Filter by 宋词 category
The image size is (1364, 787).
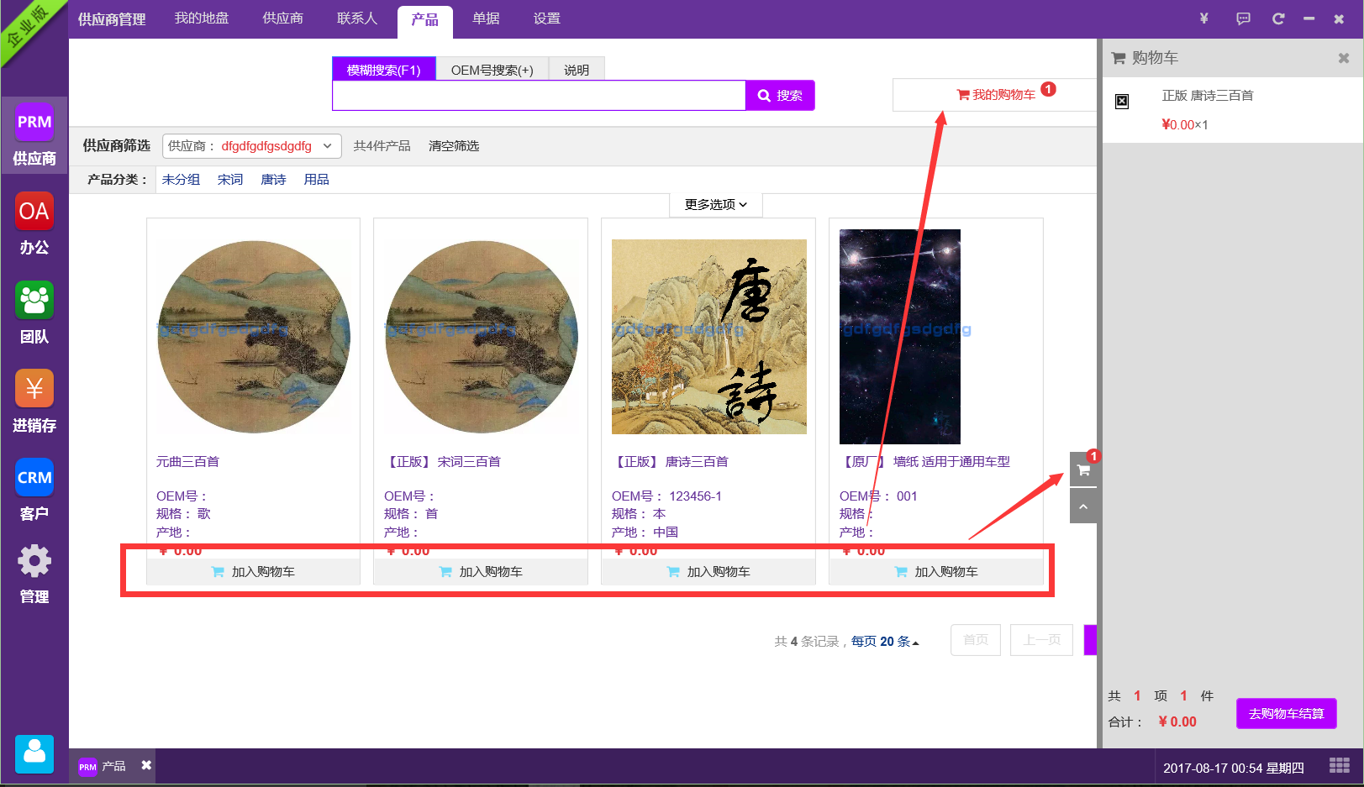click(x=230, y=180)
